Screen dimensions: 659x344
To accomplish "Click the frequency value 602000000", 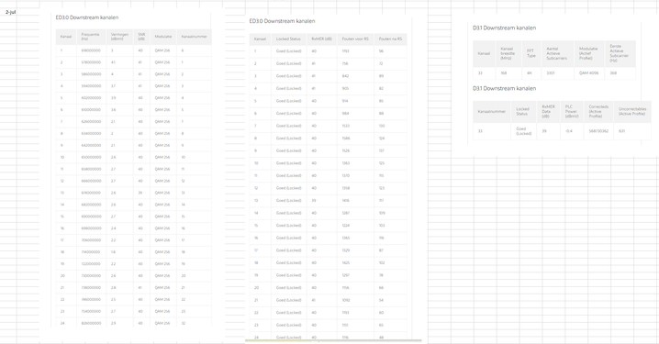I will click(x=91, y=98).
